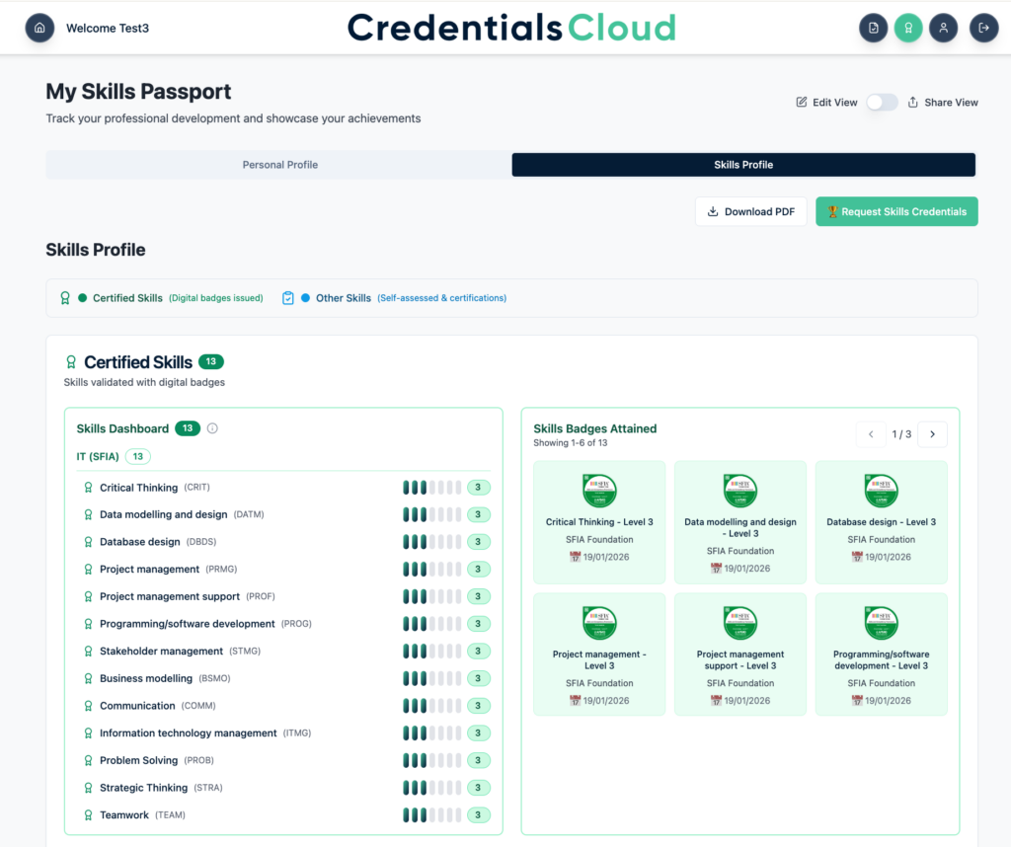Click Communication (COMM) skill row

coord(283,706)
